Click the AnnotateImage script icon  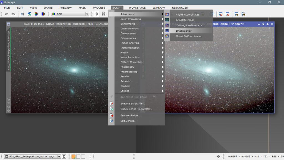tap(167, 20)
